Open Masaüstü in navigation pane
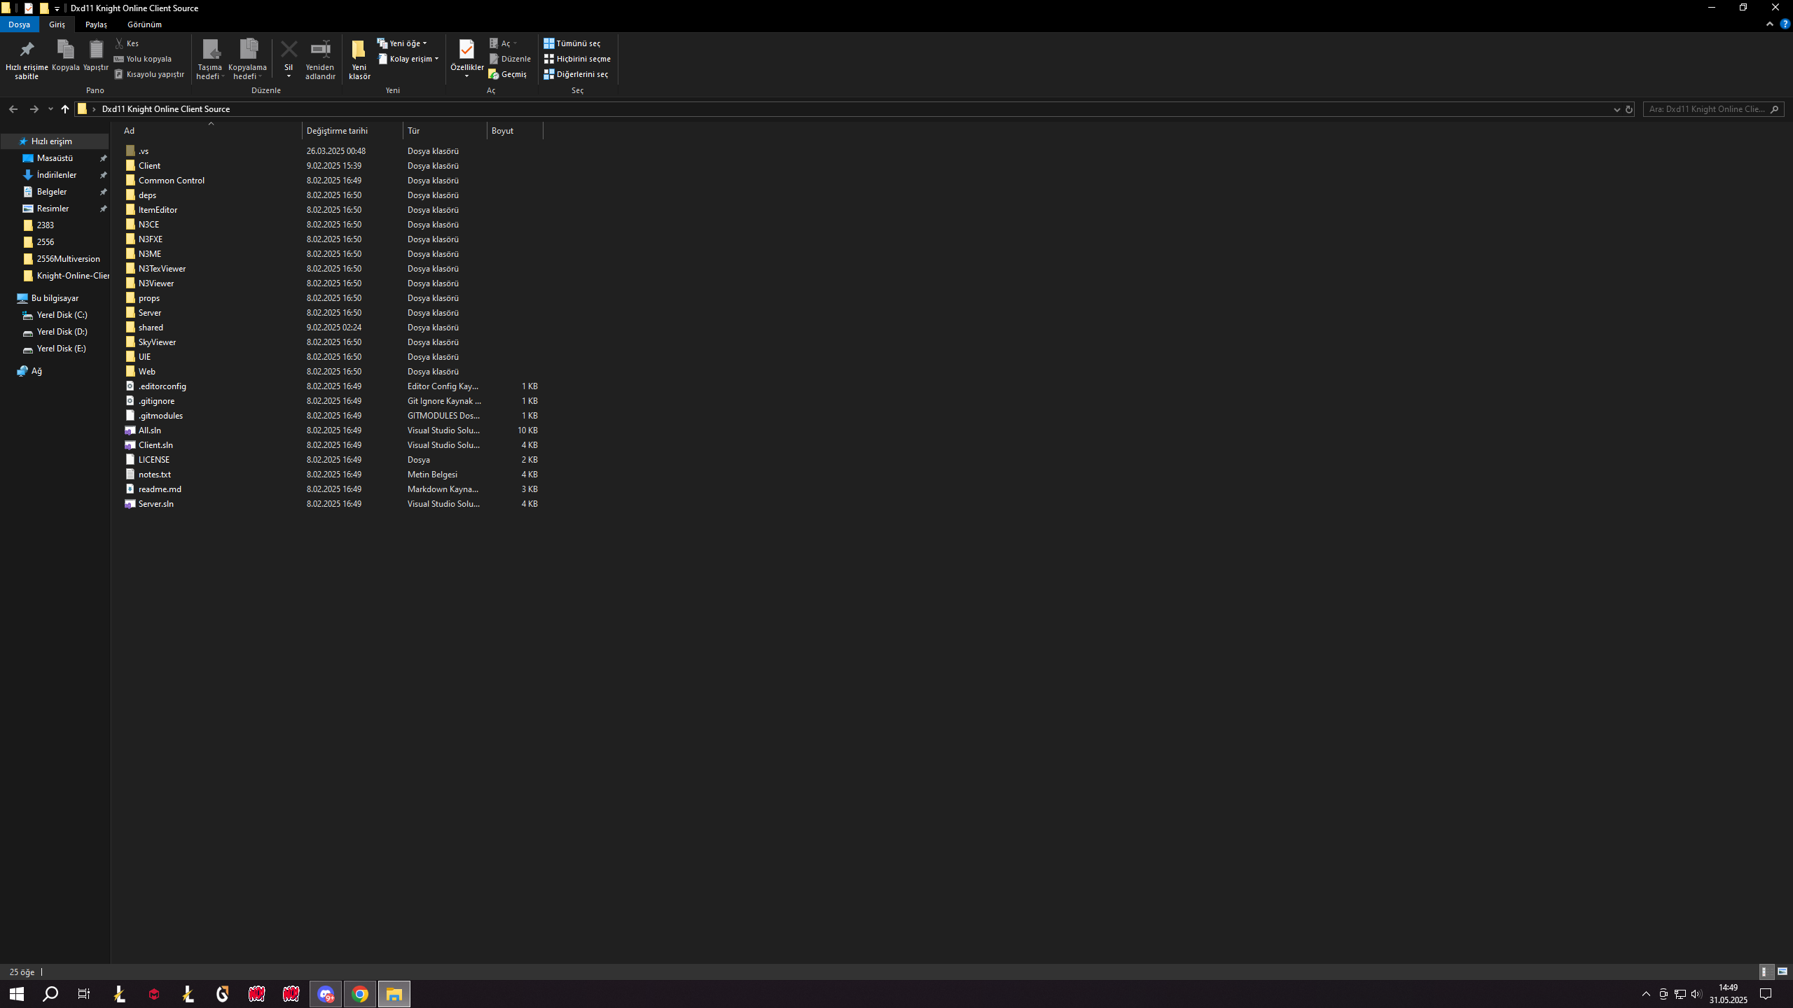Viewport: 1793px width, 1008px height. [x=55, y=158]
